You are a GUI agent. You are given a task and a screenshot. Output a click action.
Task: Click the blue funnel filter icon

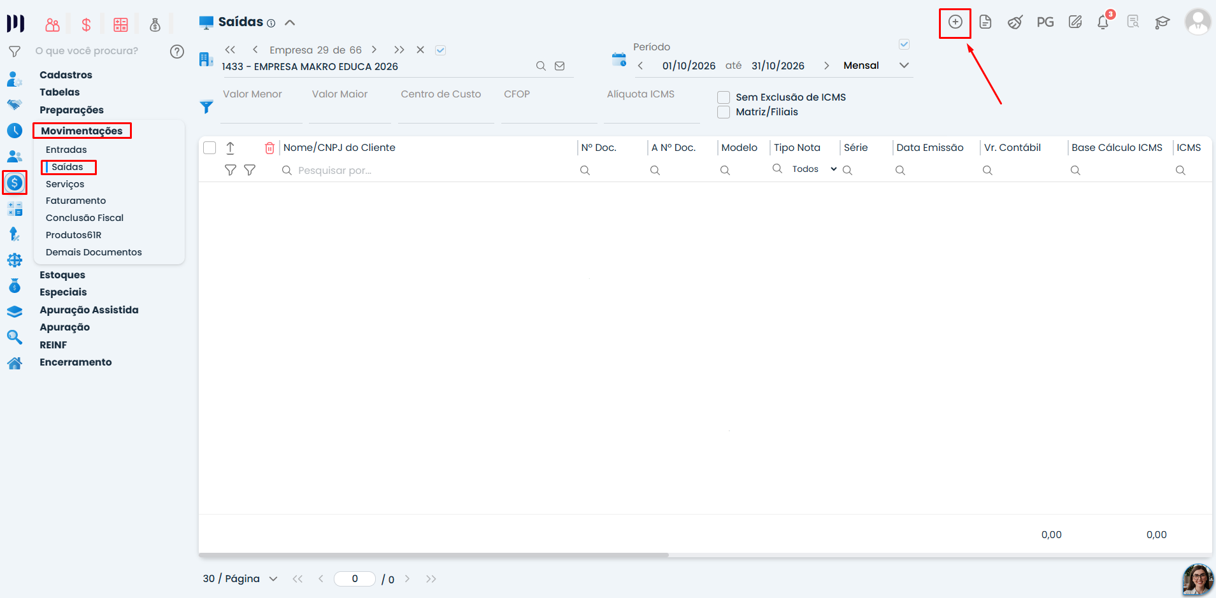click(206, 107)
